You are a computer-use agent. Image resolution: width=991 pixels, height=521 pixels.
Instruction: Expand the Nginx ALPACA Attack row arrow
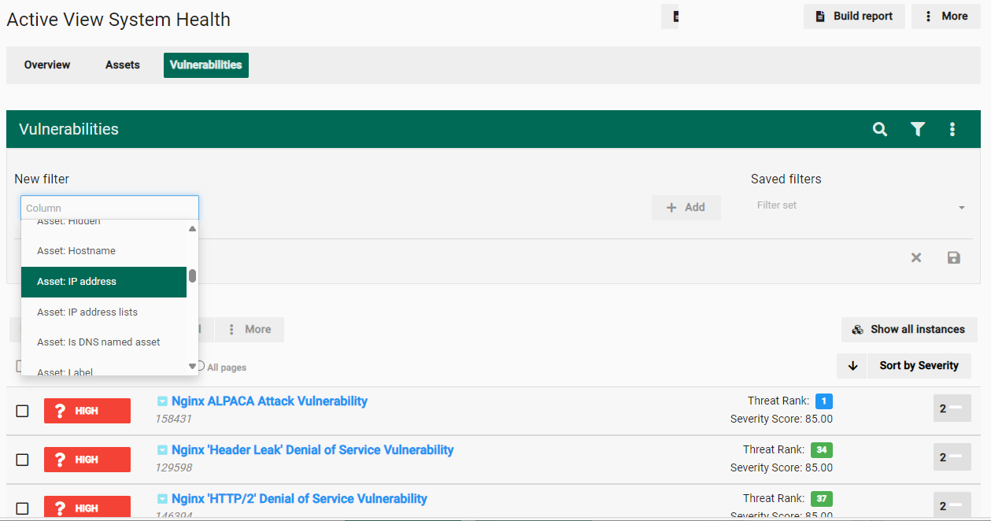pyautogui.click(x=162, y=401)
